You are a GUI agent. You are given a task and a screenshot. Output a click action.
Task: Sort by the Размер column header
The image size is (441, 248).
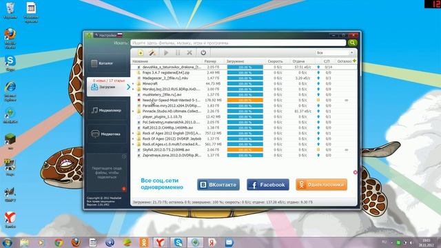coord(210,61)
